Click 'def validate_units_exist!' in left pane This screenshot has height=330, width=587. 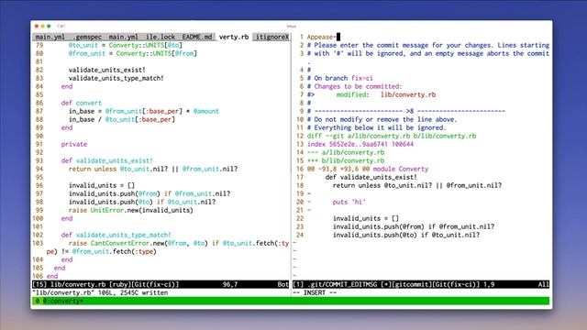click(106, 160)
